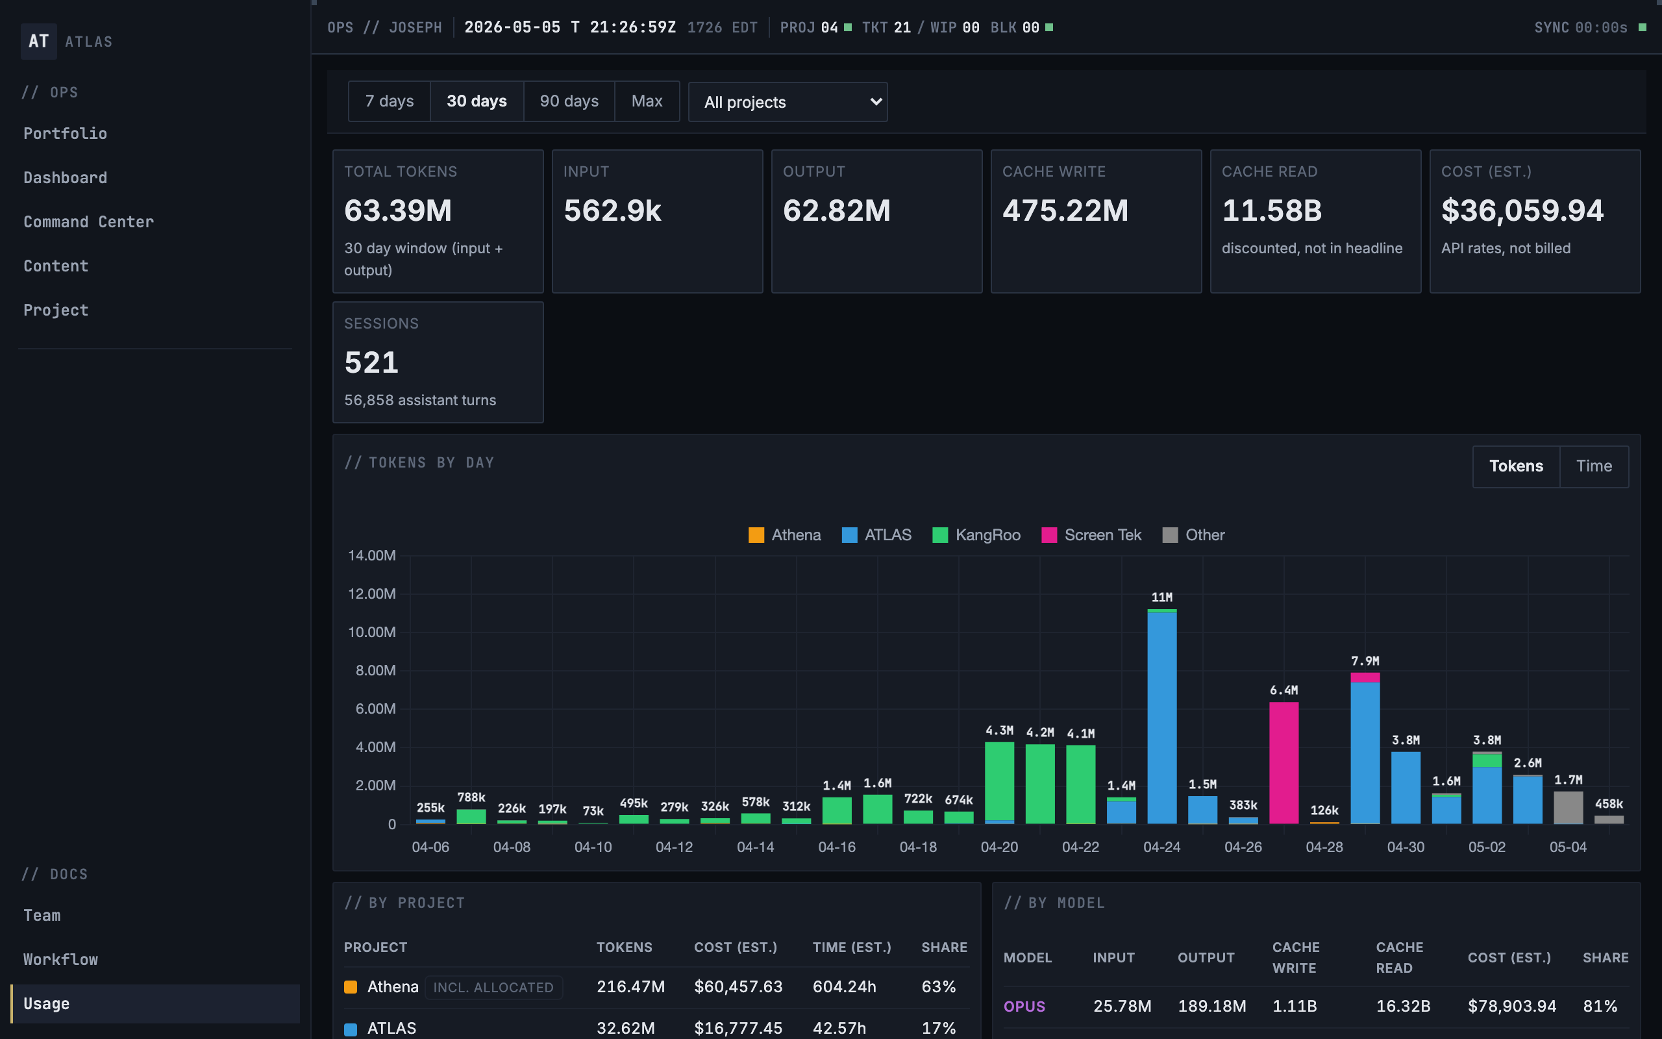Click the AT logo badge
The image size is (1662, 1039).
[38, 41]
